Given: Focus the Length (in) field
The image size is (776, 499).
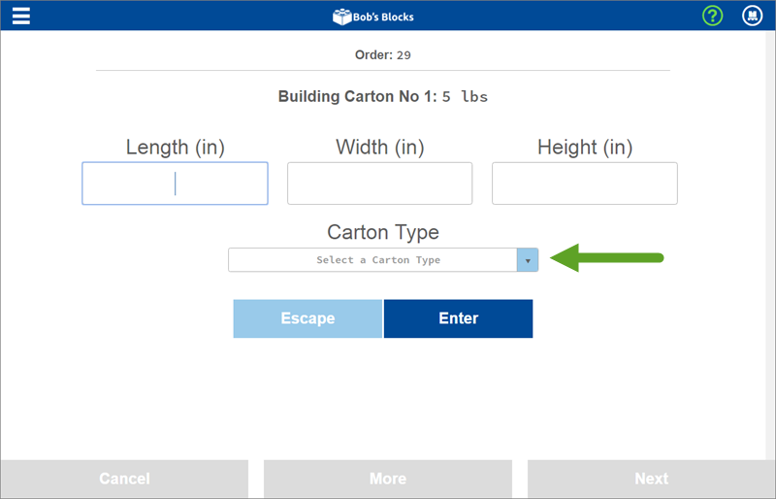Looking at the screenshot, I should (x=175, y=183).
